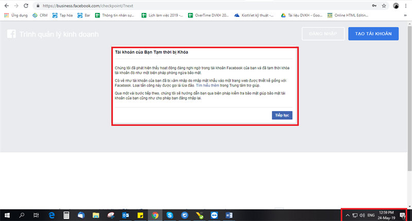Open the Bar bookmark
The height and width of the screenshot is (221, 412).
[x=84, y=15]
